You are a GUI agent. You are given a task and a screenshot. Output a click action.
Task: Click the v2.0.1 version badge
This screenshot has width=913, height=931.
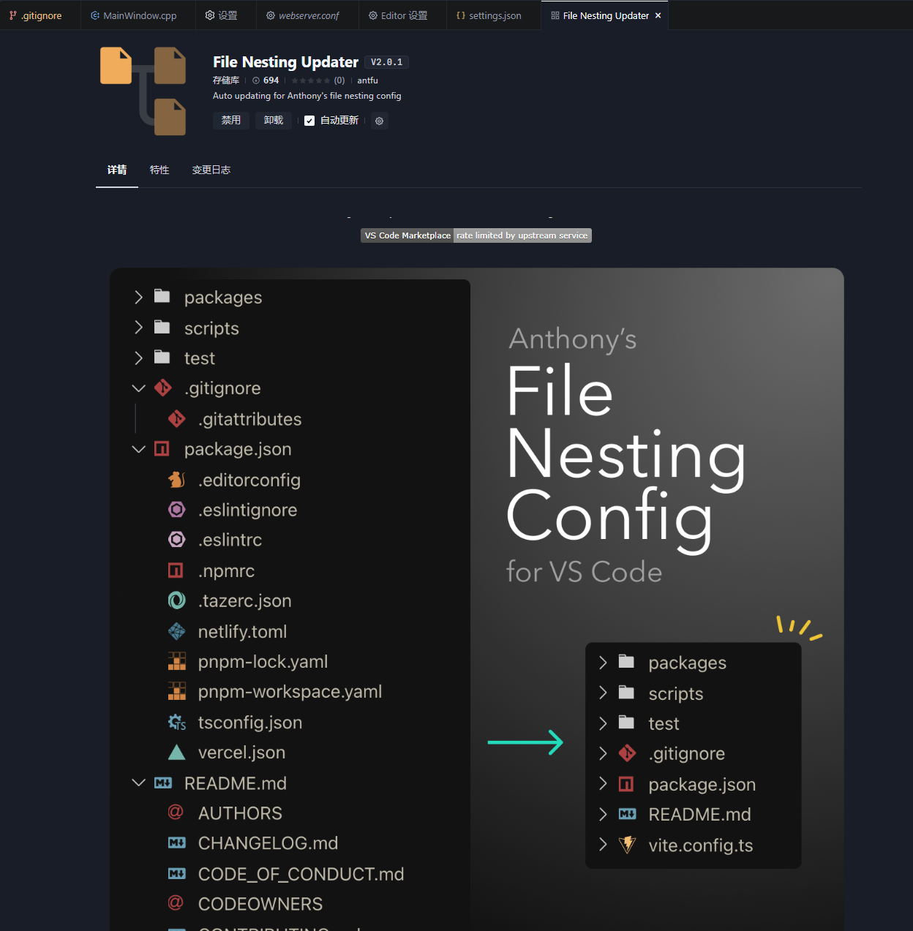(x=386, y=62)
